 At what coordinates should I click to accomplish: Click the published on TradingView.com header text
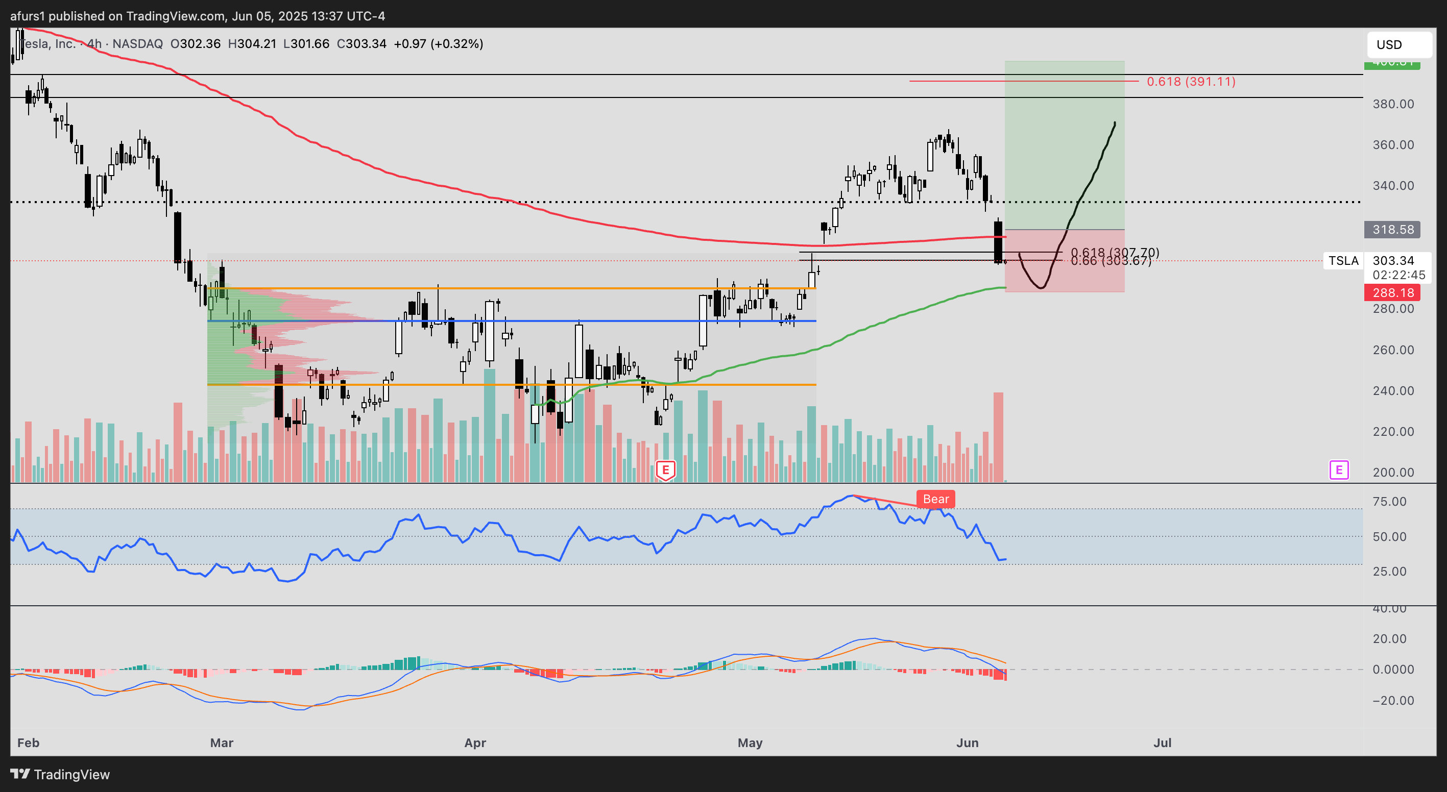tap(198, 16)
